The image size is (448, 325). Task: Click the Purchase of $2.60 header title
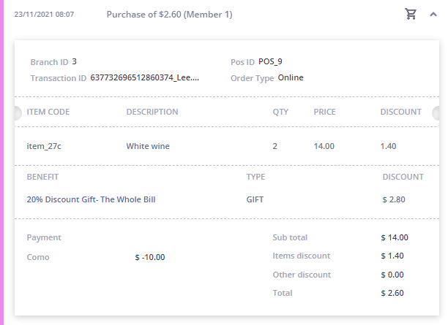(x=169, y=15)
